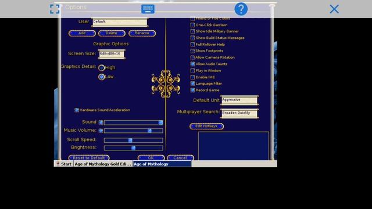Click the Rename user button
The image size is (372, 209).
click(x=142, y=33)
